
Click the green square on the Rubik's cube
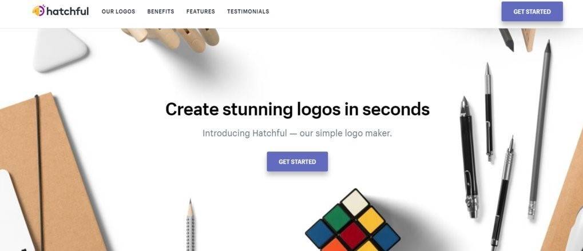[x=337, y=218]
